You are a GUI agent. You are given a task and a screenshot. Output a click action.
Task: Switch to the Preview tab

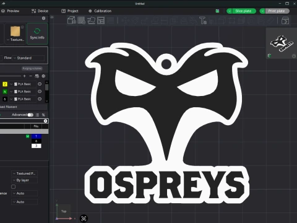point(11,11)
